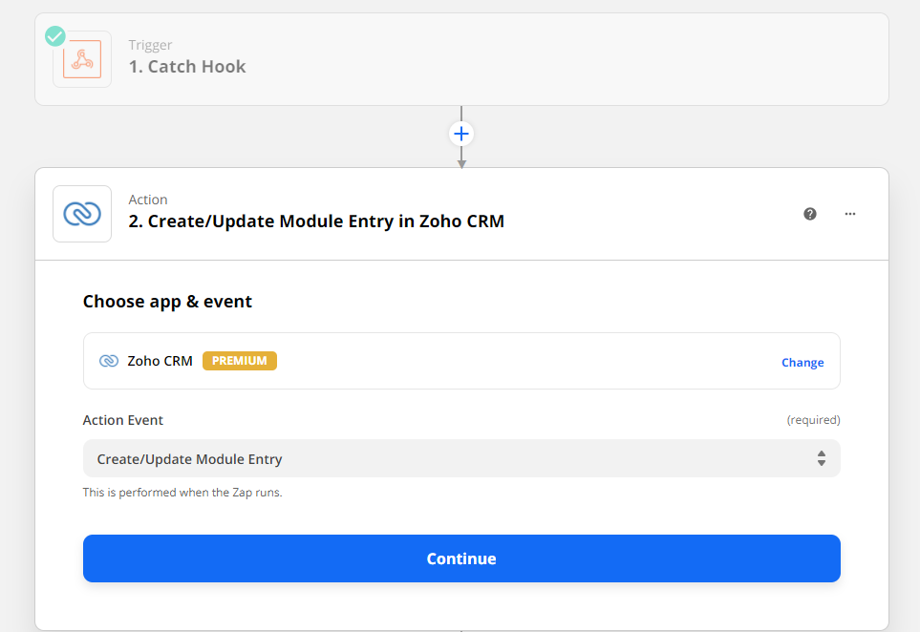This screenshot has width=920, height=632.
Task: Click the large Zoho CRM action icon
Action: [x=82, y=214]
